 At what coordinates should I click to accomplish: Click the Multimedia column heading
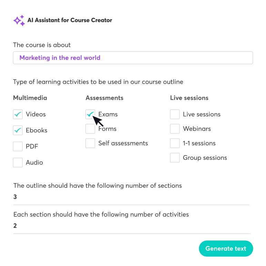(30, 98)
